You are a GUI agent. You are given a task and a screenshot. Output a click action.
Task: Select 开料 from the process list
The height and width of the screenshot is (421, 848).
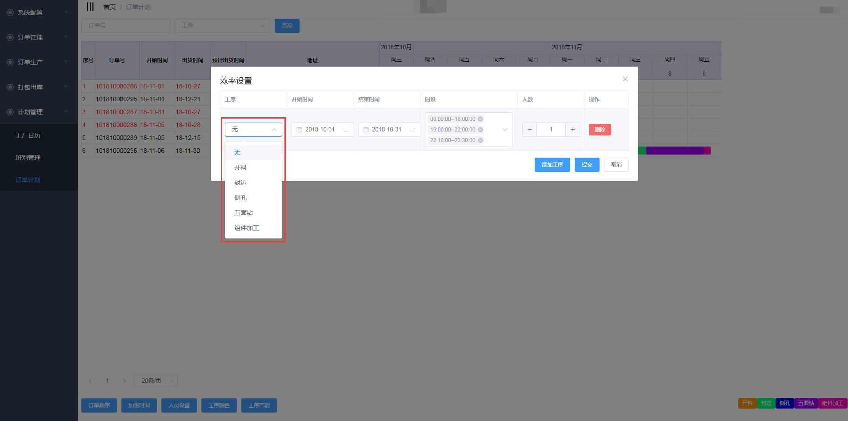240,167
